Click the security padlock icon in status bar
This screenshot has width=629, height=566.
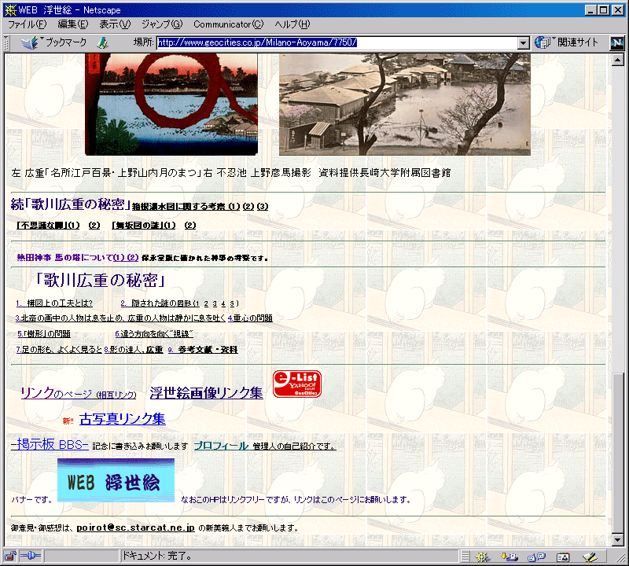(x=10, y=556)
